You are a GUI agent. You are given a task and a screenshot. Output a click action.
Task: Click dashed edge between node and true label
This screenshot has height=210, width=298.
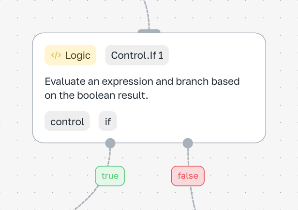coord(109,157)
